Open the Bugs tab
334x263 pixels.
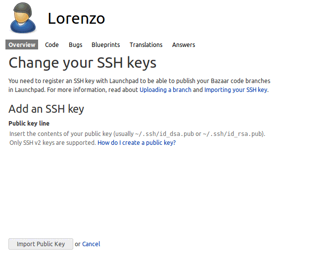tap(75, 44)
